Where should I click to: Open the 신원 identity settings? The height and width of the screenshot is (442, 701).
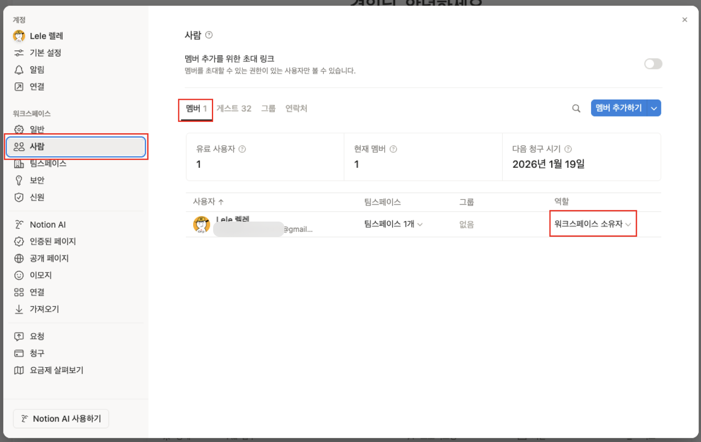(x=37, y=197)
